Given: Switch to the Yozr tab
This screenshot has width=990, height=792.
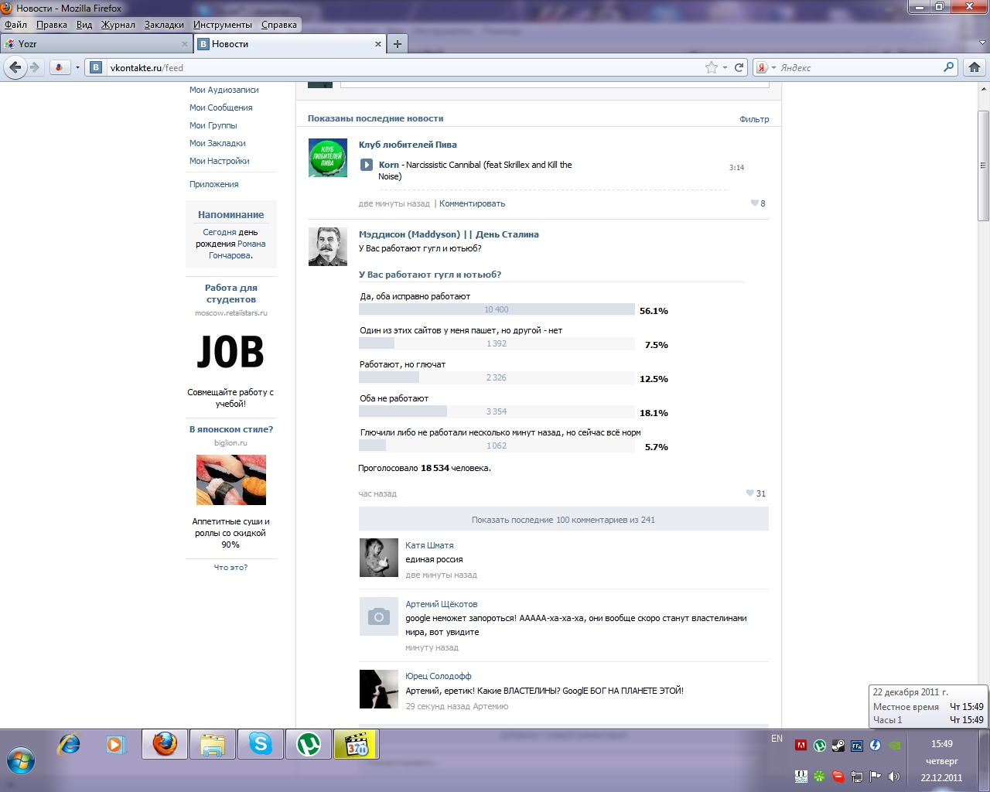Looking at the screenshot, I should point(96,44).
